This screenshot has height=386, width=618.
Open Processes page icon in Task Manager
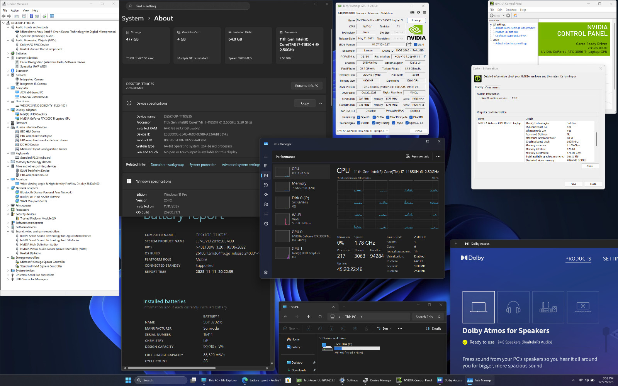[x=266, y=166]
